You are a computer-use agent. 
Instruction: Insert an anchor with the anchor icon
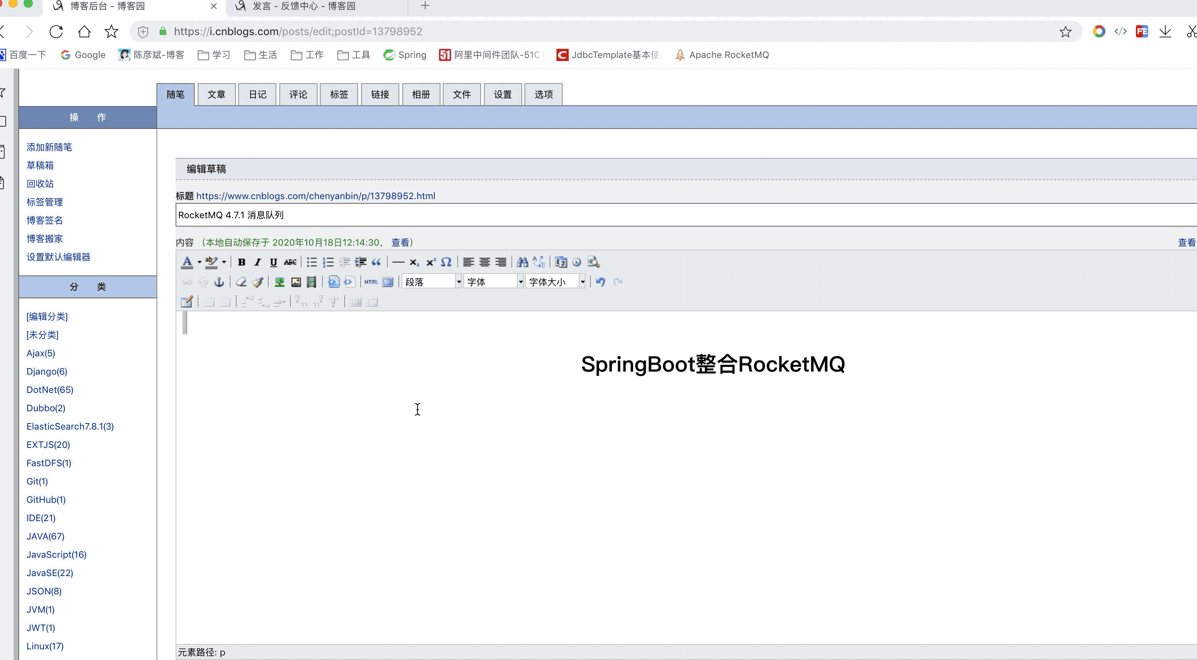point(219,282)
